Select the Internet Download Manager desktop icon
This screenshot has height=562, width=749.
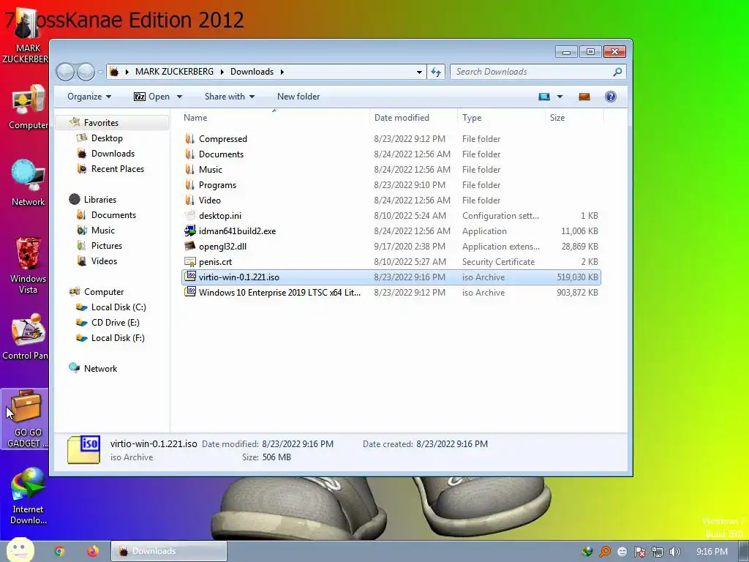point(28,497)
